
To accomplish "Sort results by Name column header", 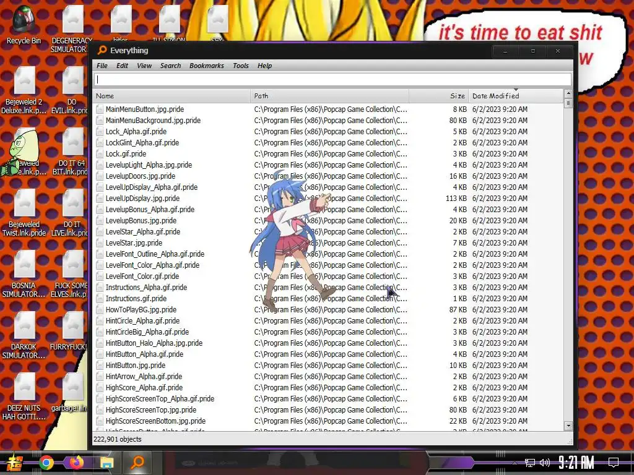I will [x=172, y=96].
